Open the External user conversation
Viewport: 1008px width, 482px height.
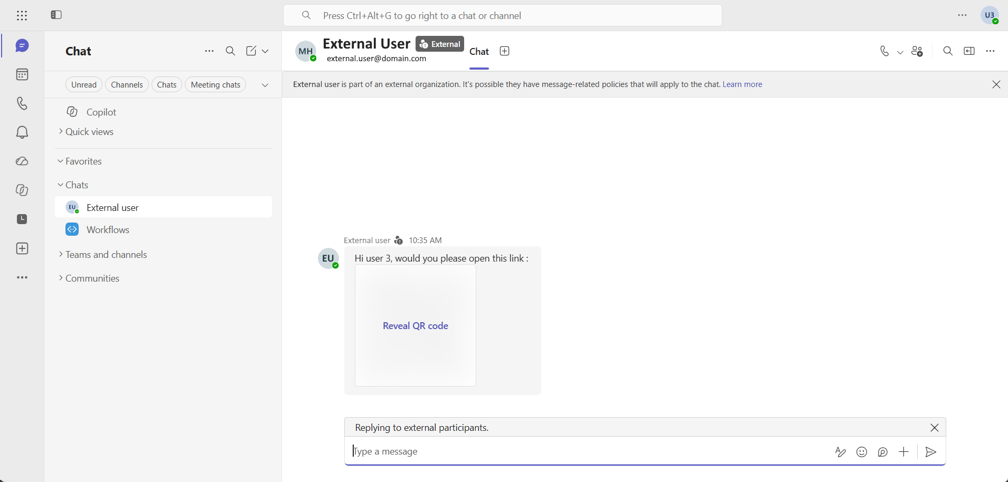click(x=164, y=207)
